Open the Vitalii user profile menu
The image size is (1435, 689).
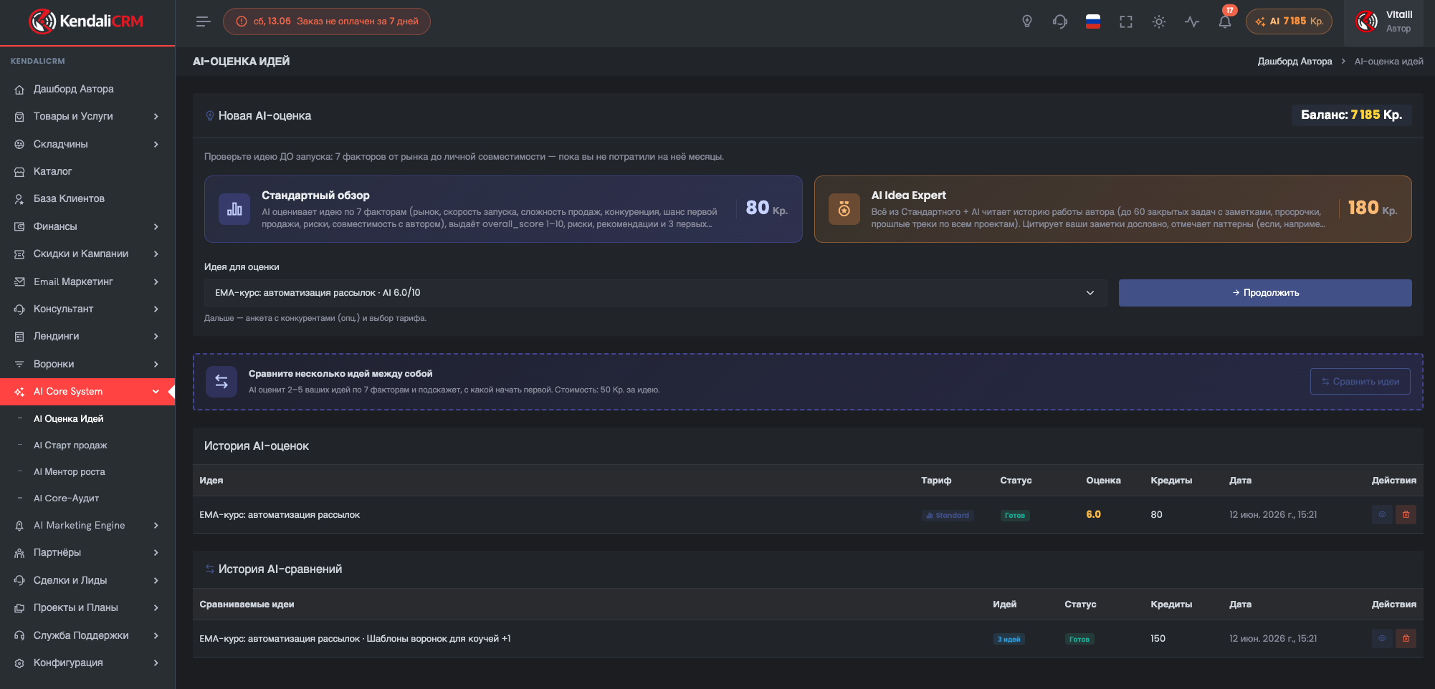[1385, 21]
